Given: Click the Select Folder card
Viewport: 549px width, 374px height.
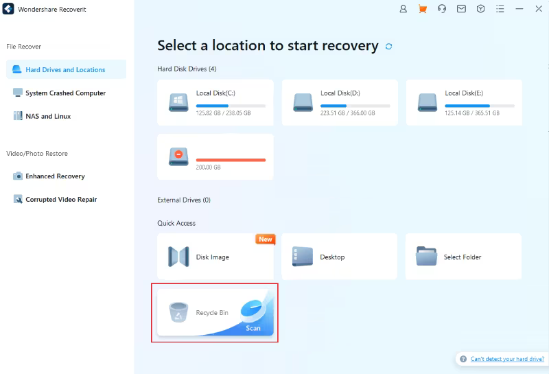Looking at the screenshot, I should point(463,257).
